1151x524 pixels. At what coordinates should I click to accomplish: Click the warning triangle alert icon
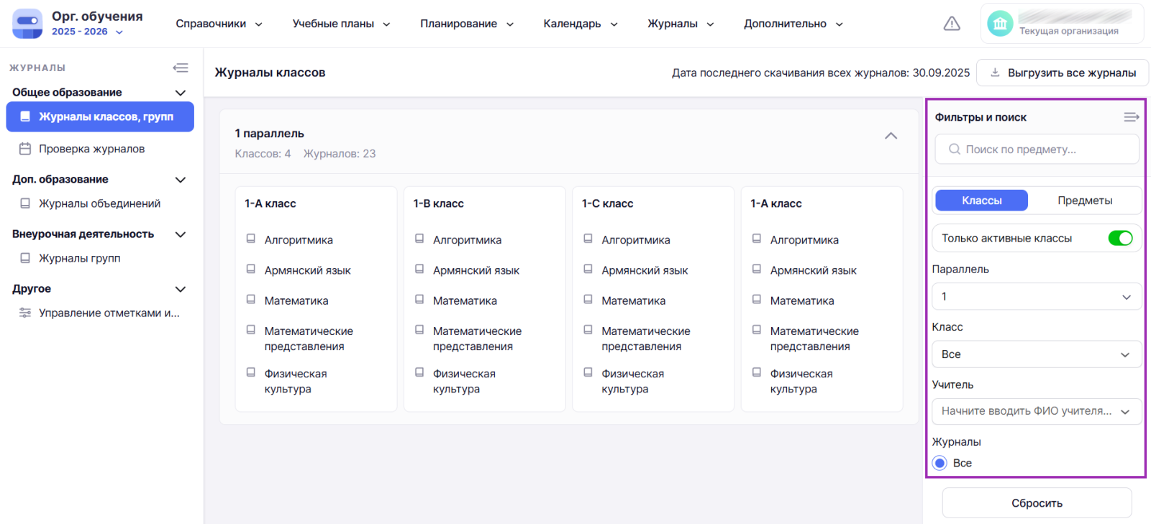(952, 24)
